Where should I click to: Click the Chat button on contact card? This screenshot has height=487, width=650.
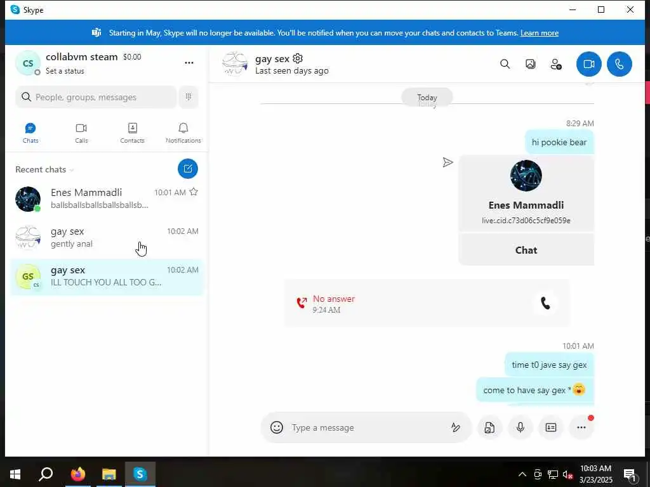pyautogui.click(x=526, y=250)
